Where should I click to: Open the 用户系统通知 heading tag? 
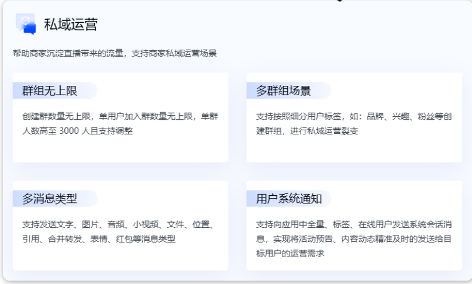[289, 199]
